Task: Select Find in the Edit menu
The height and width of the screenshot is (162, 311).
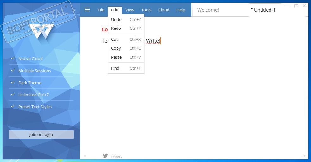Action: (x=126, y=68)
